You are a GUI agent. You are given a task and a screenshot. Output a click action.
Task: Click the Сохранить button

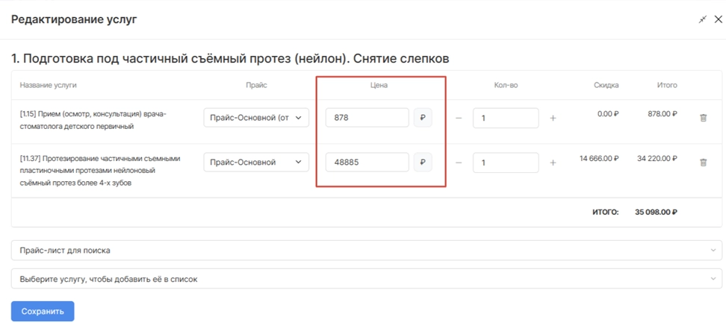43,311
